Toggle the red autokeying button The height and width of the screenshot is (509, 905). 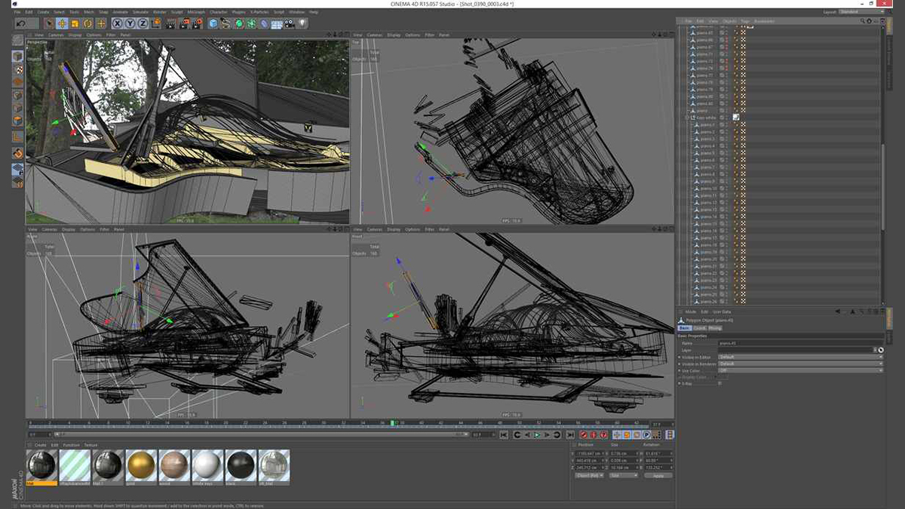(x=594, y=435)
